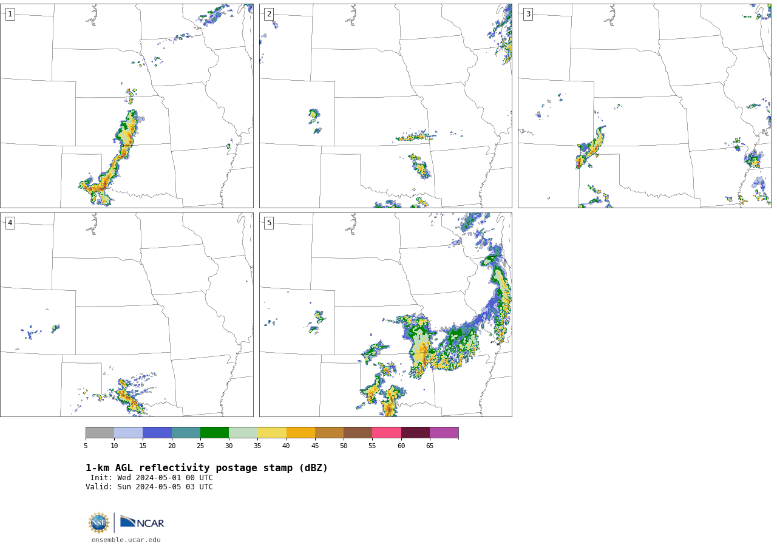The height and width of the screenshot is (547, 777).
Task: Click the blue 15-20 dBZ swatch
Action: (157, 433)
